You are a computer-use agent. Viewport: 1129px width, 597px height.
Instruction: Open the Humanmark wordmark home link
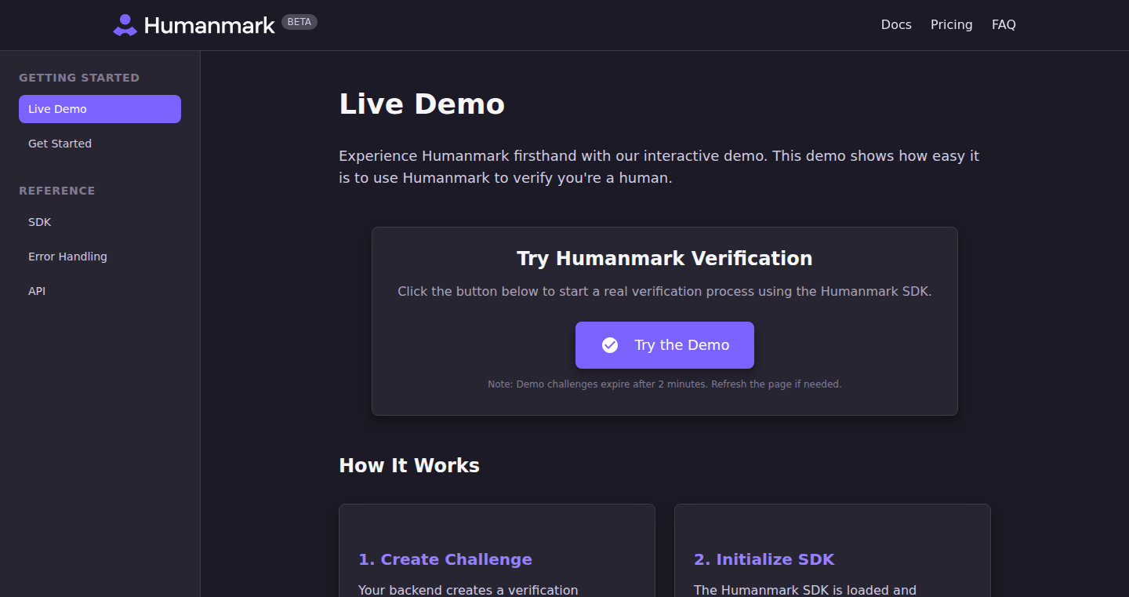[x=209, y=25]
